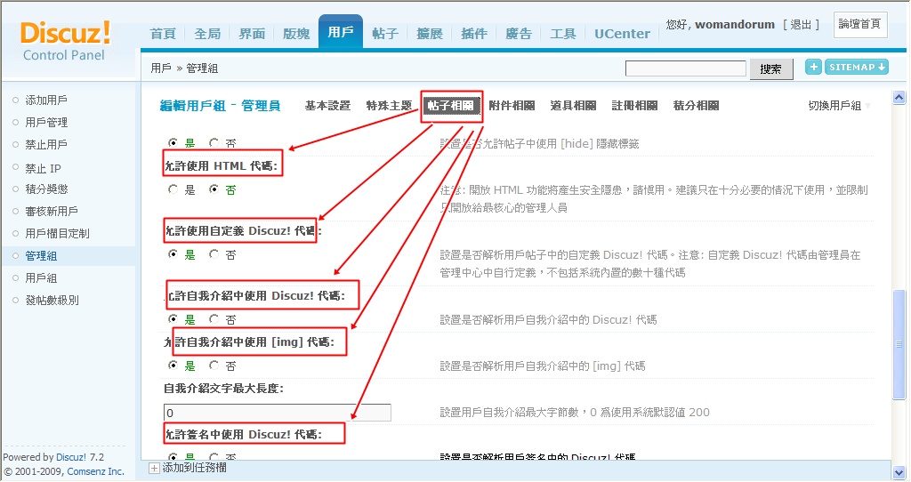Click the Discuz! Control Panel logo
The width and height of the screenshot is (911, 482).
65,41
